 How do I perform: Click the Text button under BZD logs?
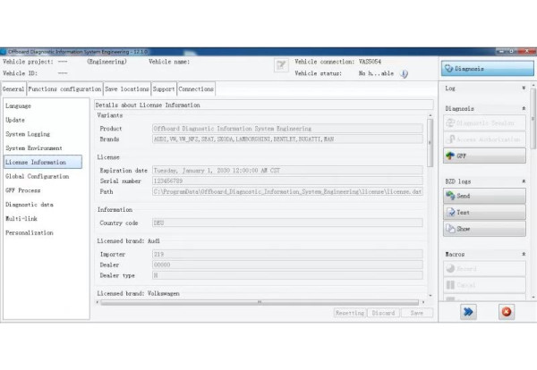(x=484, y=212)
